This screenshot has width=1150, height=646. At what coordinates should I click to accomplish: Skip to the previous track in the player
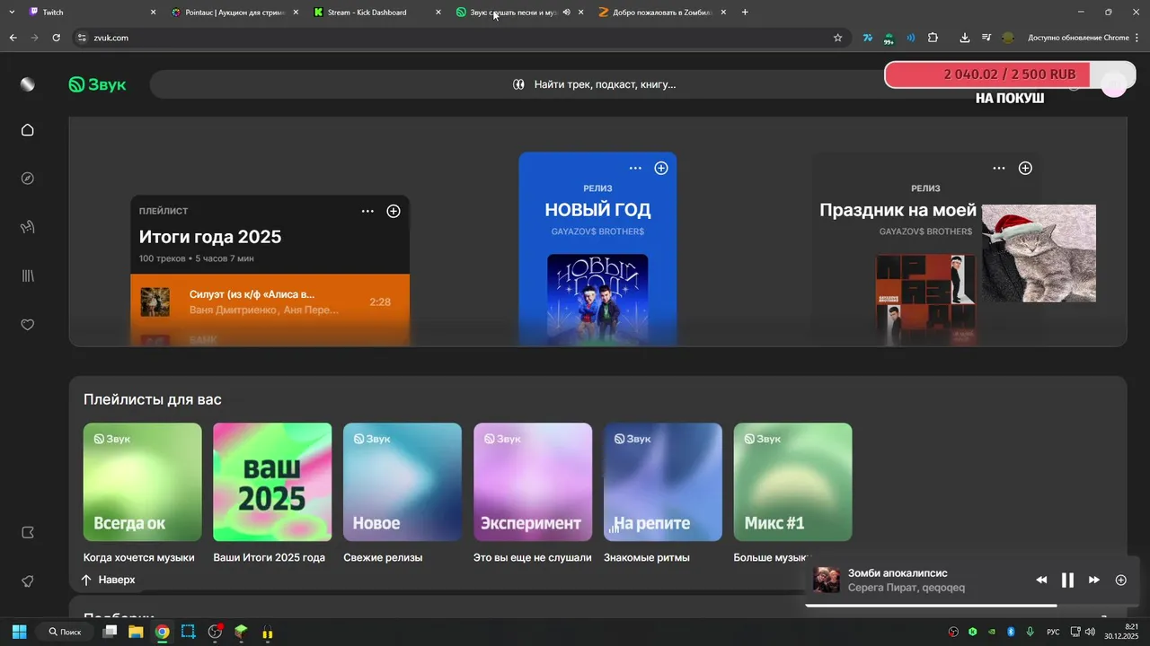(x=1041, y=580)
